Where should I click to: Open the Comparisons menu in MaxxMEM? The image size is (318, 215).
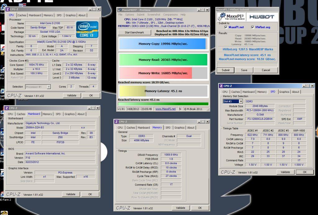click(x=170, y=15)
